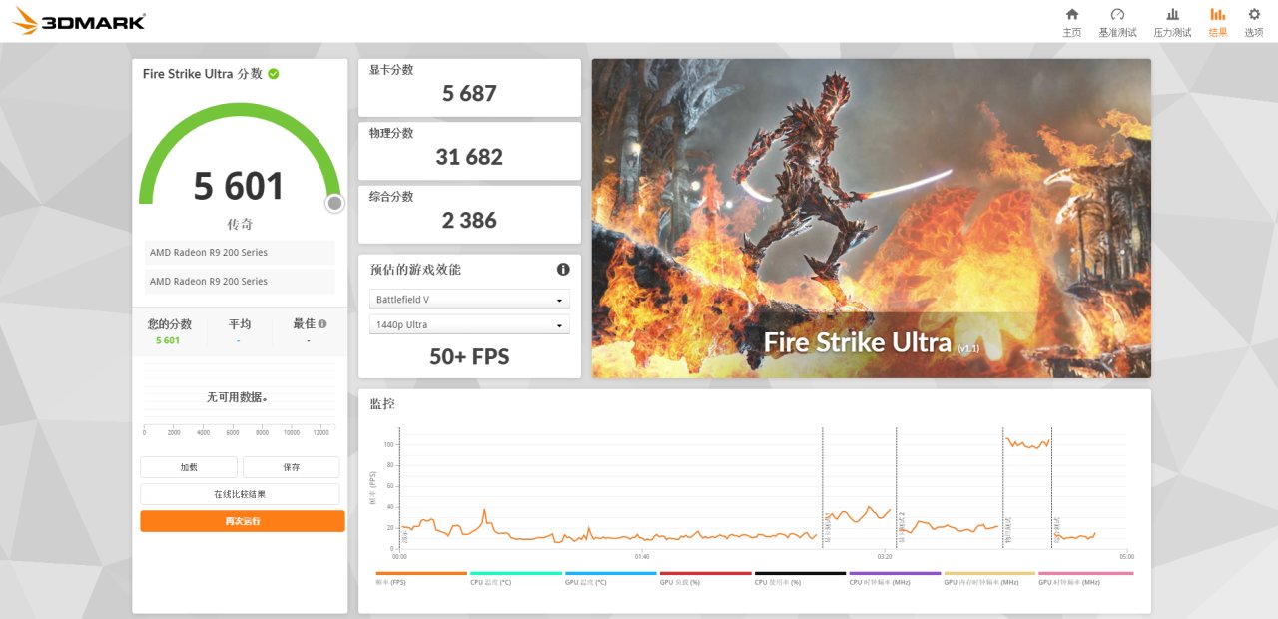Click the main score 5 601
The width and height of the screenshot is (1278, 619).
click(239, 187)
